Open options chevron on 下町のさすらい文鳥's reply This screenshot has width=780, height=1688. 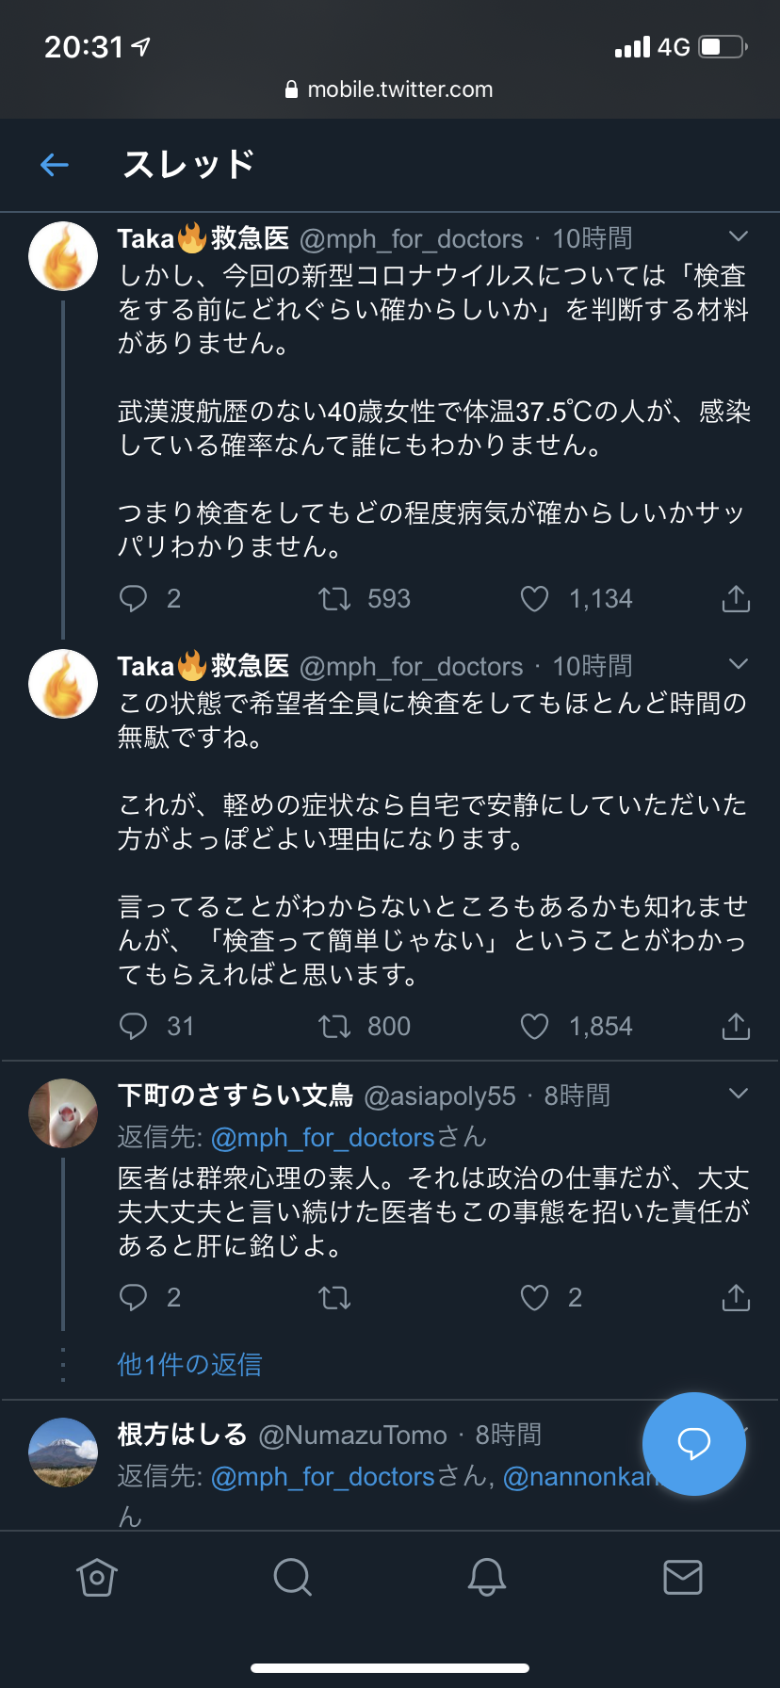pyautogui.click(x=739, y=1094)
